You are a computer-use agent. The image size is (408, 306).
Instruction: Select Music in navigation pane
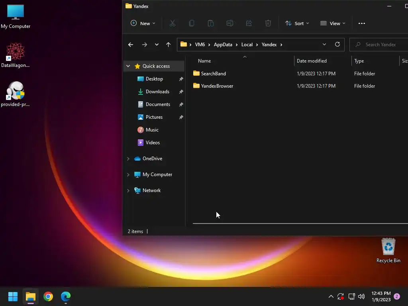[x=152, y=130]
